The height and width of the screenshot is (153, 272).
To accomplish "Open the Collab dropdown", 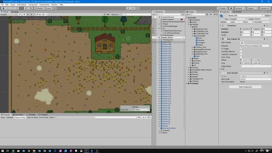I will [x=222, y=8].
